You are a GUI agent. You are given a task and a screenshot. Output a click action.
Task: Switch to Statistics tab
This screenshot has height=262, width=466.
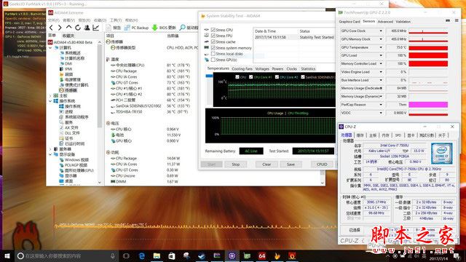pyautogui.click(x=308, y=68)
